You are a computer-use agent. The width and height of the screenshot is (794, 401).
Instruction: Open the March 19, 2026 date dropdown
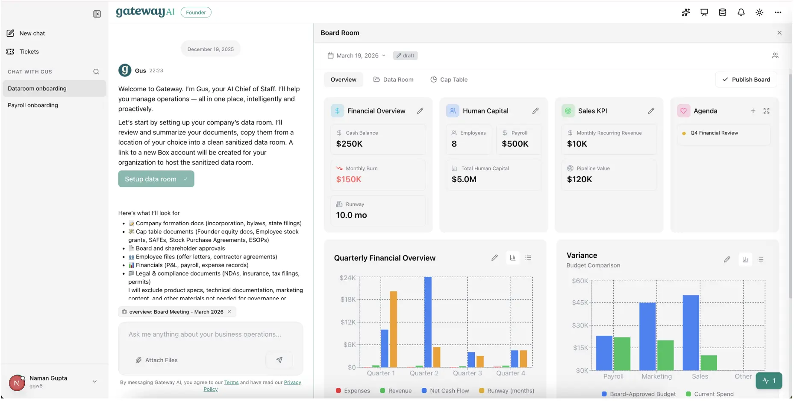356,55
